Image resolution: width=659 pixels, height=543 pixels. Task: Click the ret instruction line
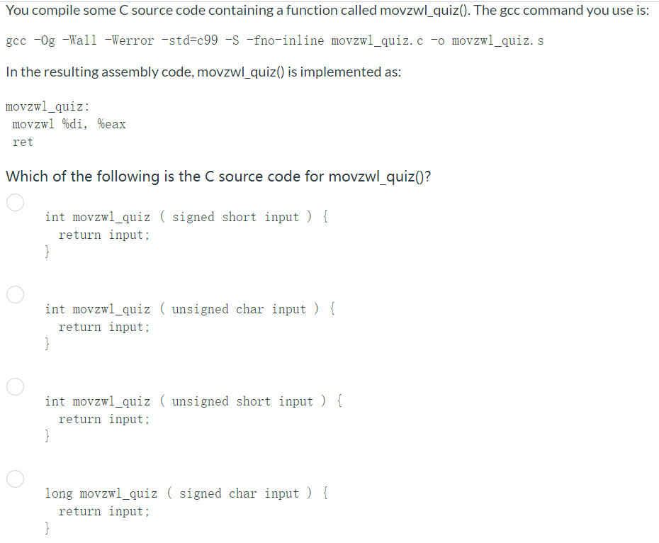click(23, 142)
